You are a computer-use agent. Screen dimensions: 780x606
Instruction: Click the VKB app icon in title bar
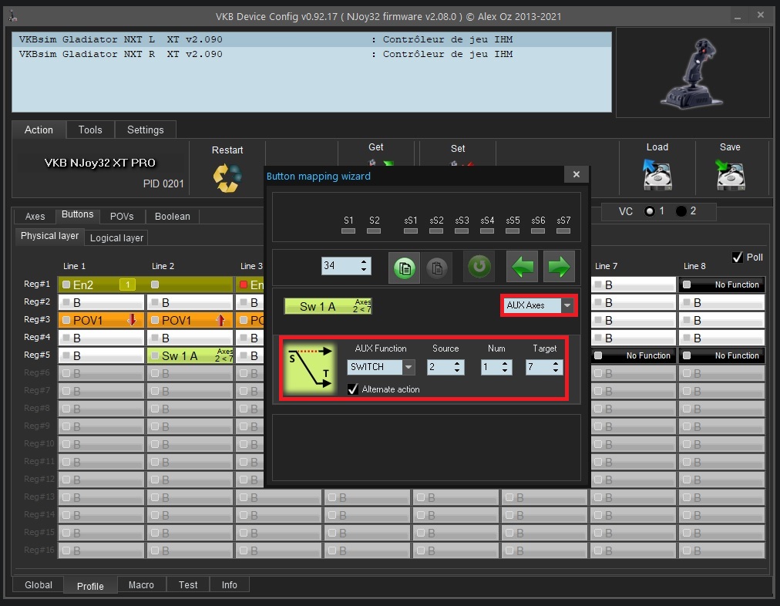coord(13,16)
